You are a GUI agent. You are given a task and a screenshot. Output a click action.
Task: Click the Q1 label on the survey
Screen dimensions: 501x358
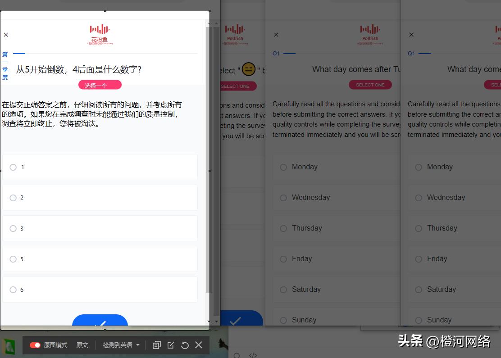pos(276,53)
